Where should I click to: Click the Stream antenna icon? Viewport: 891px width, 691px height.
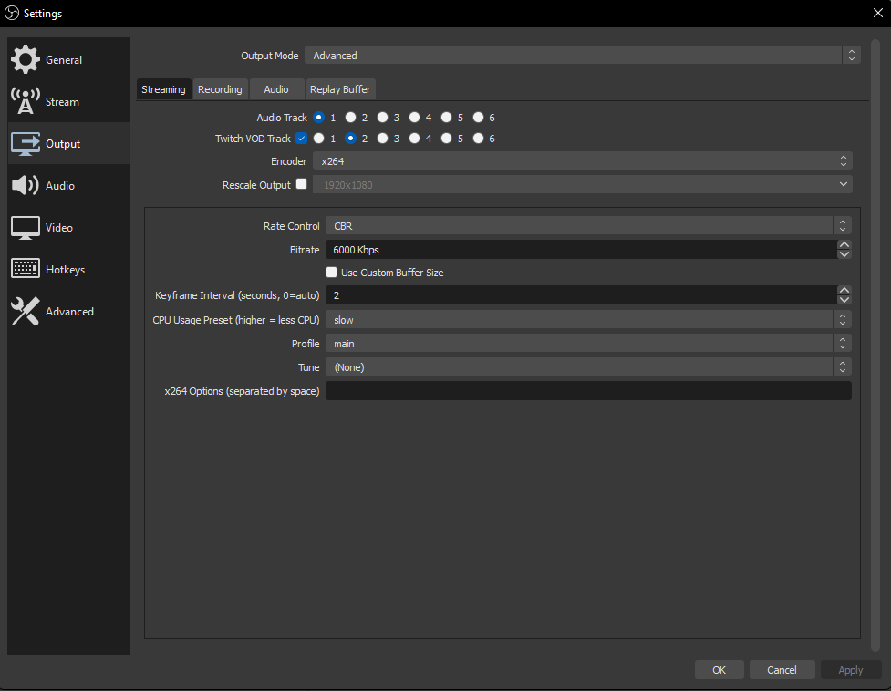(25, 101)
